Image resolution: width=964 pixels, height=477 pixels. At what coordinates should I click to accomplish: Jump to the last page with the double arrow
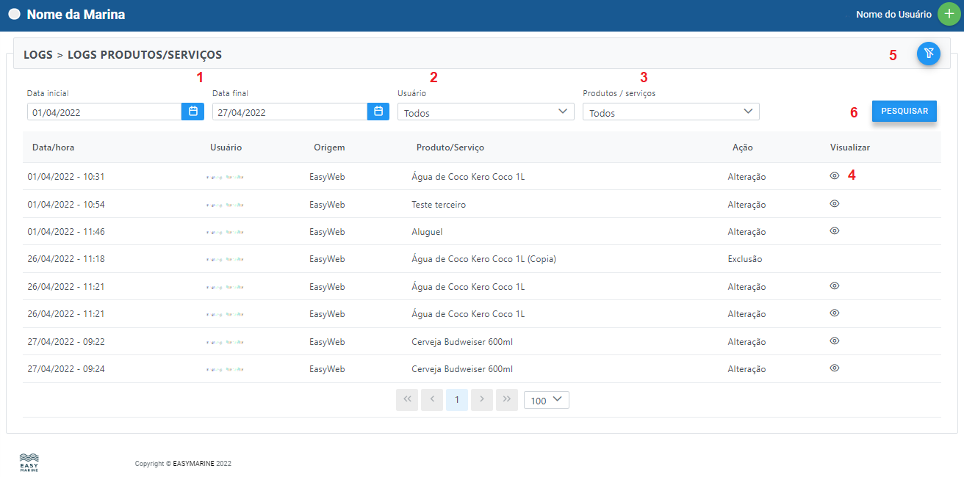pos(506,400)
